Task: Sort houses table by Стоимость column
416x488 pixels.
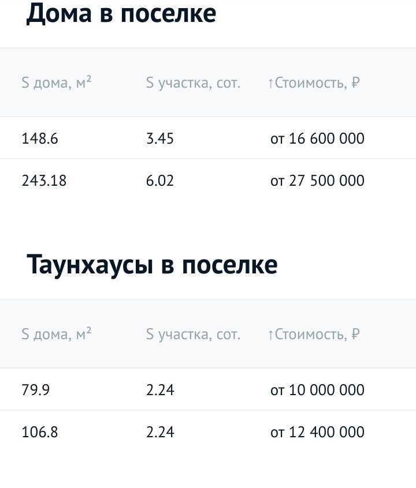Action: pyautogui.click(x=314, y=83)
